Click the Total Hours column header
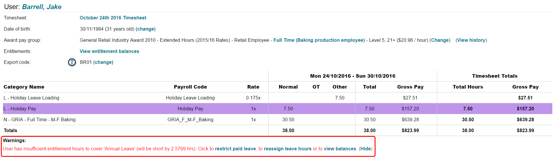This screenshot has width=555, height=158. click(468, 87)
